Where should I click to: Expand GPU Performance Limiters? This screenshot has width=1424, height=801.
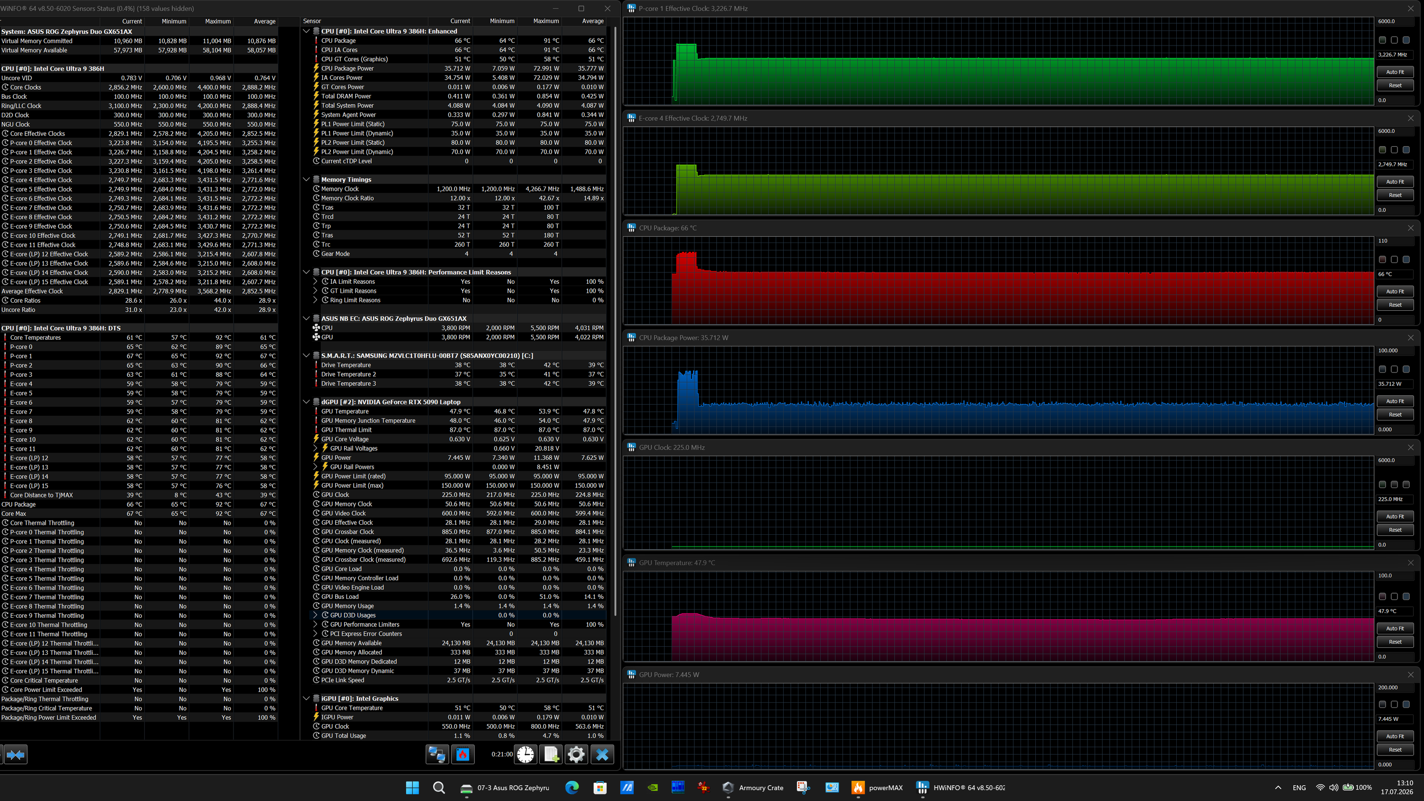(x=316, y=624)
